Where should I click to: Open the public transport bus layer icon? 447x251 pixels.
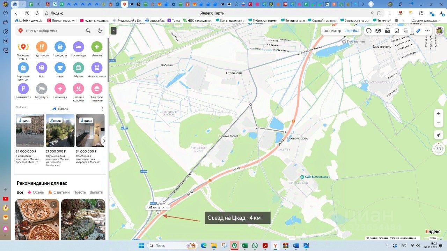397,31
